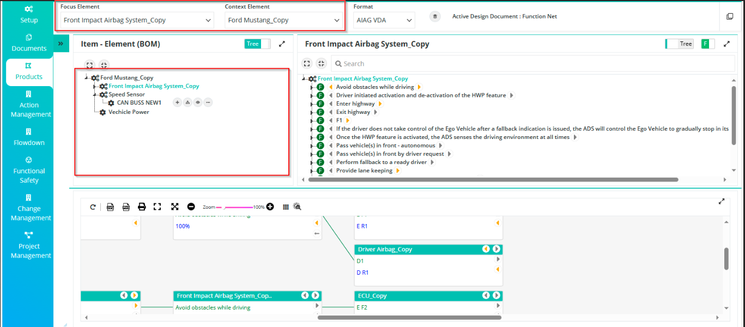
Task: Expand all nodes in the BOM tree
Action: click(89, 65)
